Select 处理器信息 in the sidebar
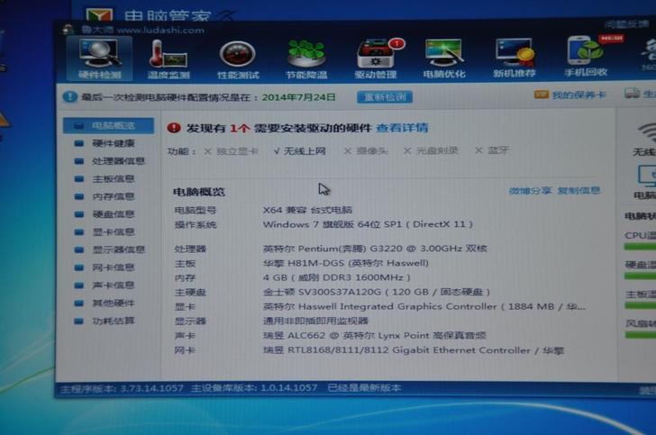The height and width of the screenshot is (435, 656). pyautogui.click(x=108, y=161)
